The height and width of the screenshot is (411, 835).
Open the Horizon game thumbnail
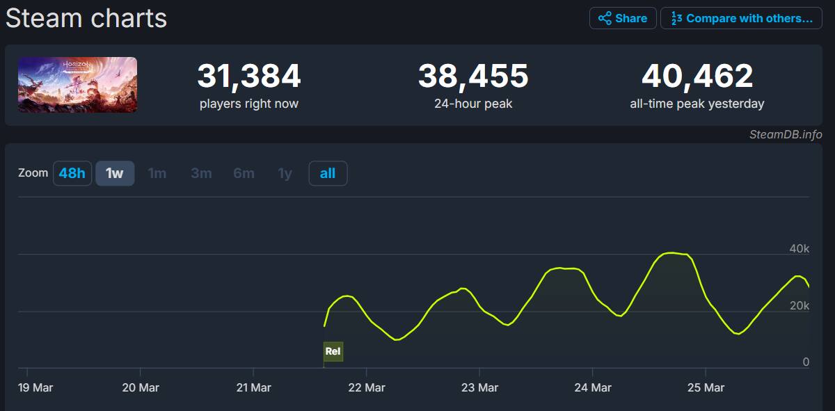77,85
